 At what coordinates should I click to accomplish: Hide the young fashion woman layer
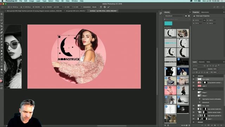pyautogui.click(x=193, y=83)
